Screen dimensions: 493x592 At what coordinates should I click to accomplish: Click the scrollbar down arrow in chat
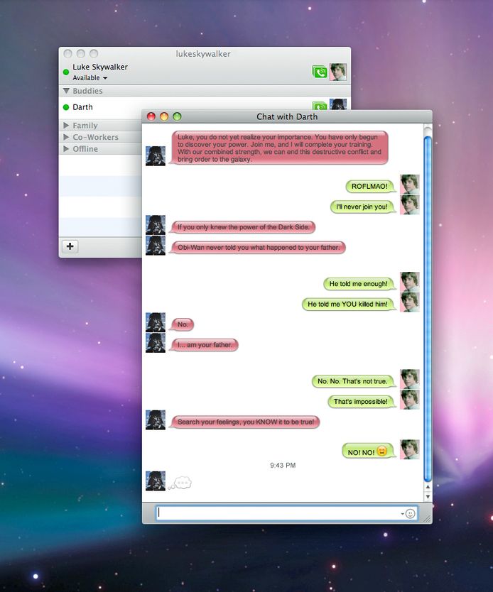coord(428,496)
